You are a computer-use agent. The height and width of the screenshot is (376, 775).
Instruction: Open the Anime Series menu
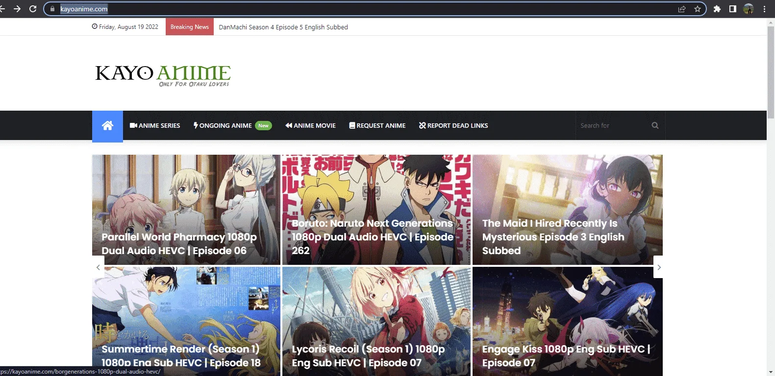click(x=155, y=126)
